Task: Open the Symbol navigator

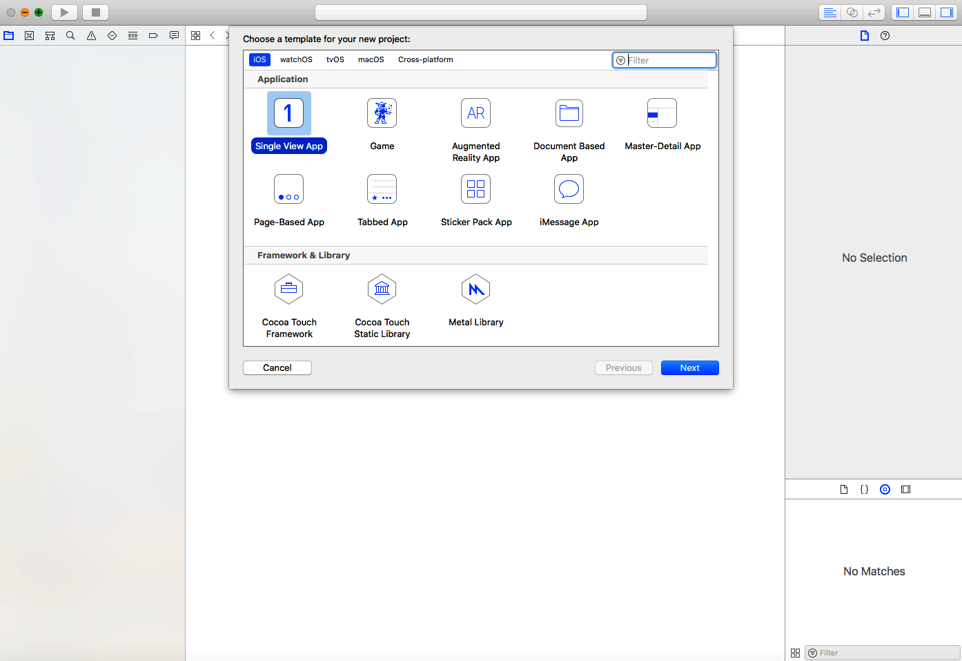Action: (50, 35)
